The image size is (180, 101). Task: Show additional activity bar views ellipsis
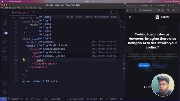click(5, 67)
